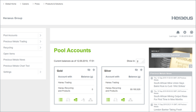This screenshot has height=112, width=196.
Task: Open settings via the gear icon
Action: tap(185, 32)
